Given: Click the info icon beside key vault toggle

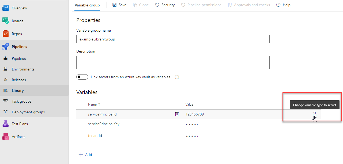Looking at the screenshot, I should click(x=177, y=77).
